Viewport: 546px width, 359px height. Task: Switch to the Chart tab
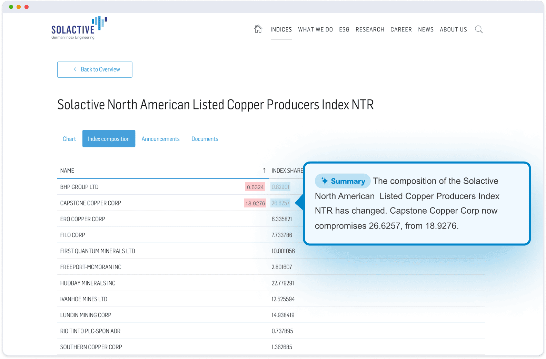(x=69, y=139)
